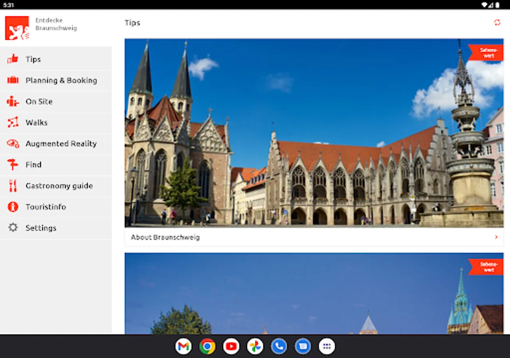
Task: Select Tips in the sidebar menu
Action: [56, 59]
